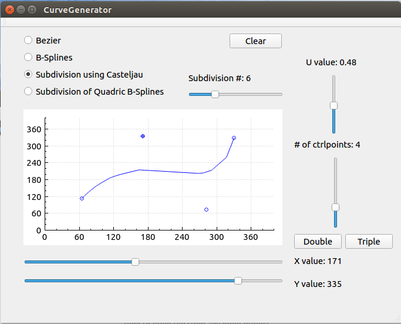401x324 pixels.
Task: Click the lower right control point below curve
Action: coord(206,210)
